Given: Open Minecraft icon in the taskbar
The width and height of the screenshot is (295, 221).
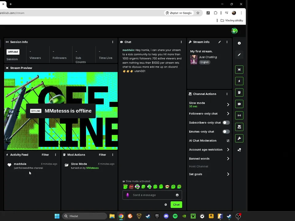Looking at the screenshot, I should (x=193, y=216).
